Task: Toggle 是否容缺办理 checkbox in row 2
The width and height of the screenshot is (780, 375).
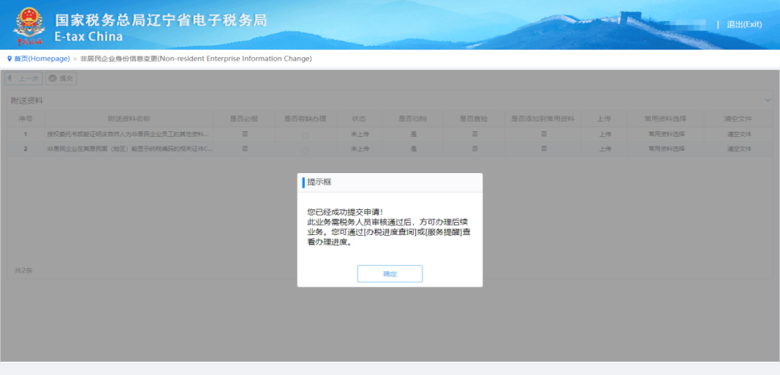Action: 305,149
